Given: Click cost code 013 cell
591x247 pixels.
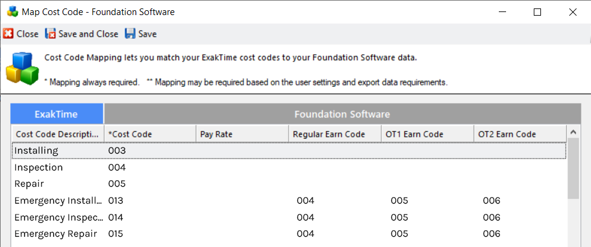Looking at the screenshot, I should pos(116,200).
